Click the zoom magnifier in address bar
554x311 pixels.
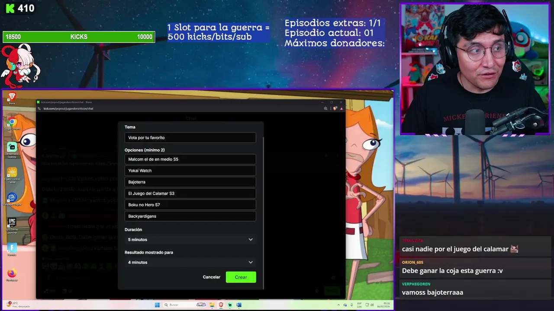325,108
